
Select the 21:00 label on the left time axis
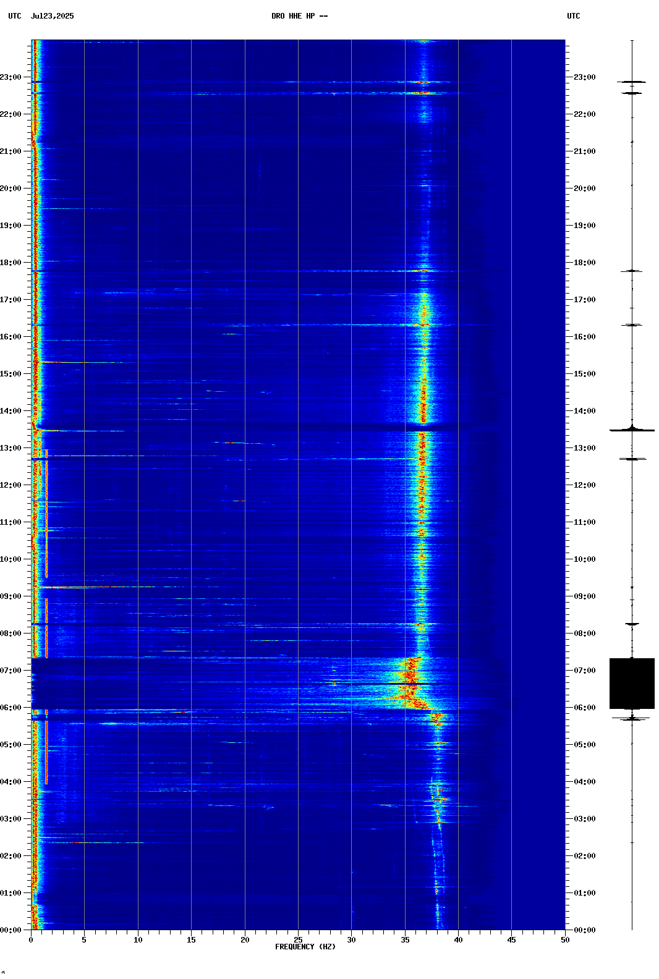11,151
